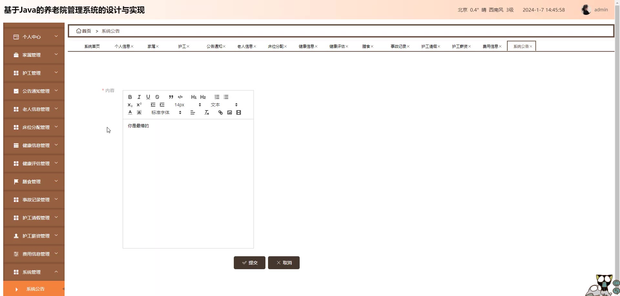Click into the 内容 editor text area
This screenshot has width=620, height=296.
[x=188, y=184]
